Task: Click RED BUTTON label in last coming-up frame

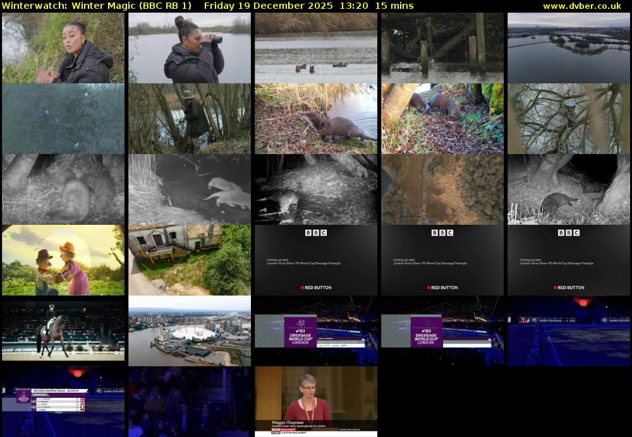Action: coord(571,287)
